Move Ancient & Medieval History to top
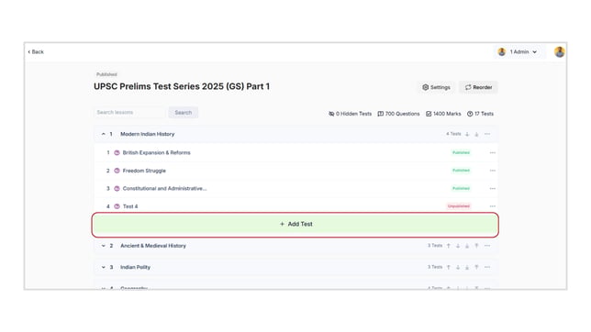The width and height of the screenshot is (591, 332). (476, 246)
